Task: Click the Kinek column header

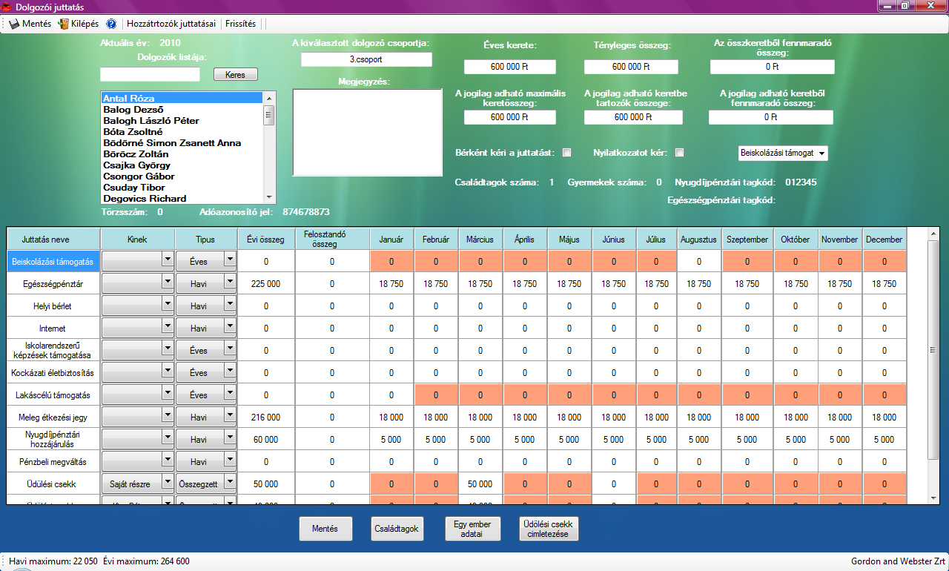Action: click(x=137, y=239)
